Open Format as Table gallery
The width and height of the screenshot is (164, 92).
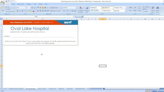(87, 9)
